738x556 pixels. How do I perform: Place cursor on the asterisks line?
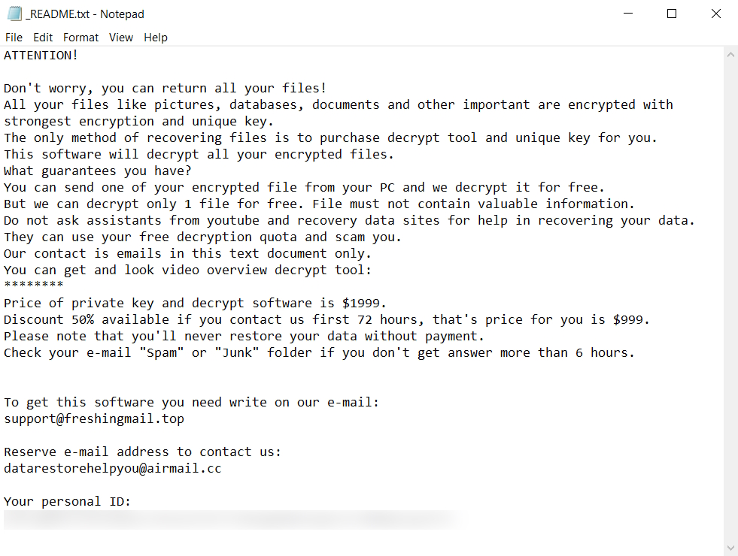pyautogui.click(x=34, y=287)
